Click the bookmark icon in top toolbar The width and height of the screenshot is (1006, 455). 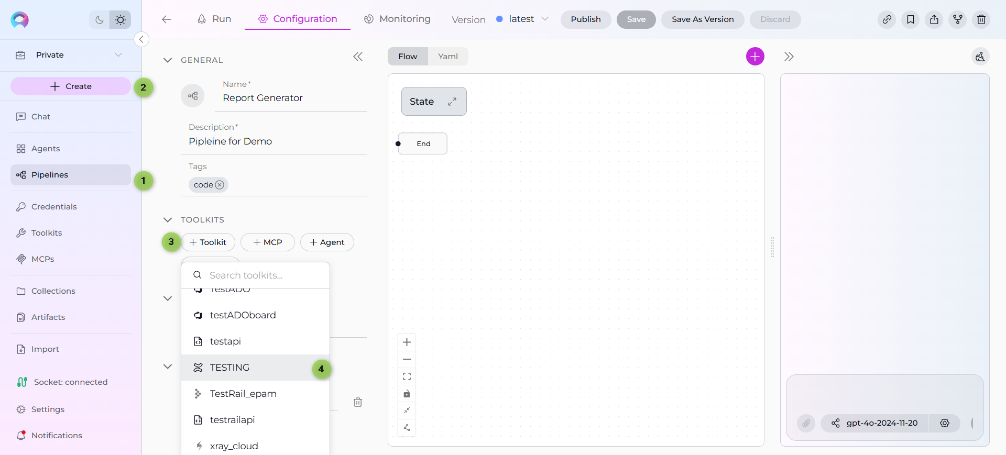[x=910, y=19]
